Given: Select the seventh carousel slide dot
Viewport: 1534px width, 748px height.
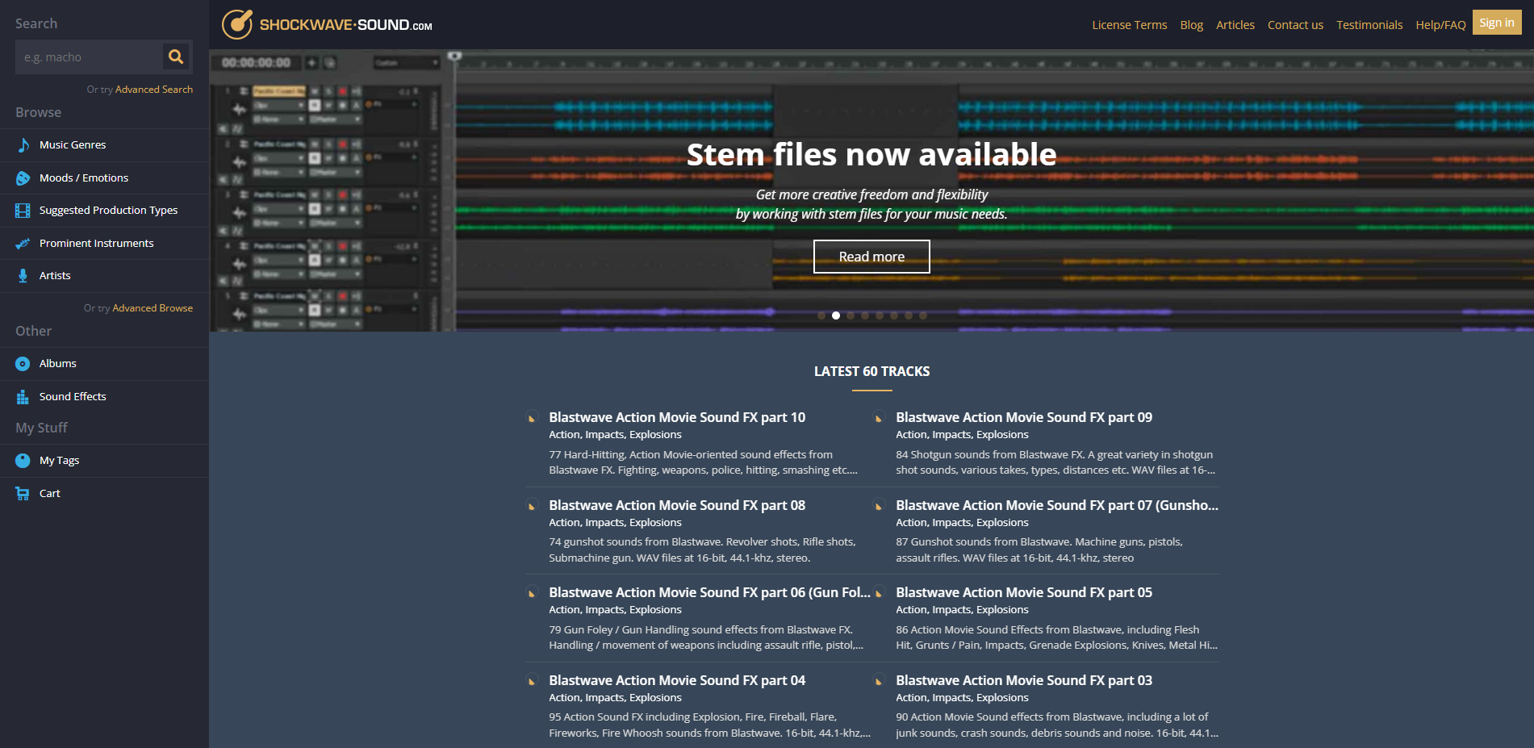Looking at the screenshot, I should pos(909,315).
